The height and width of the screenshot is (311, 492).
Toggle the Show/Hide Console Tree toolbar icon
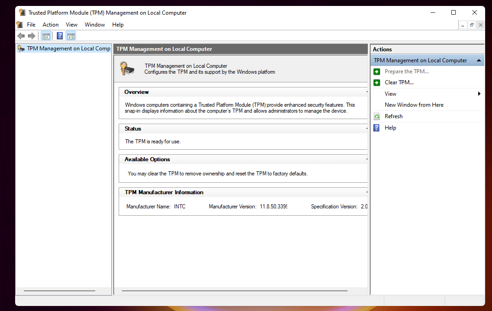[x=46, y=36]
